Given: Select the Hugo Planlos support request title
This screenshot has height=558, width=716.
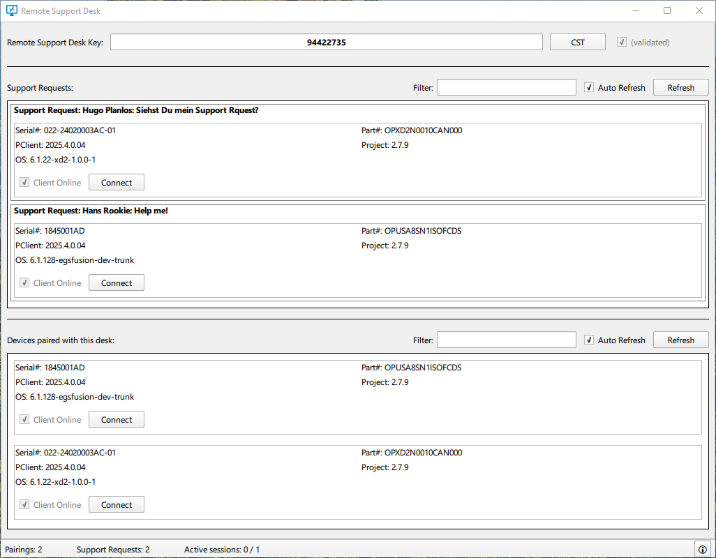Looking at the screenshot, I should pos(136,110).
